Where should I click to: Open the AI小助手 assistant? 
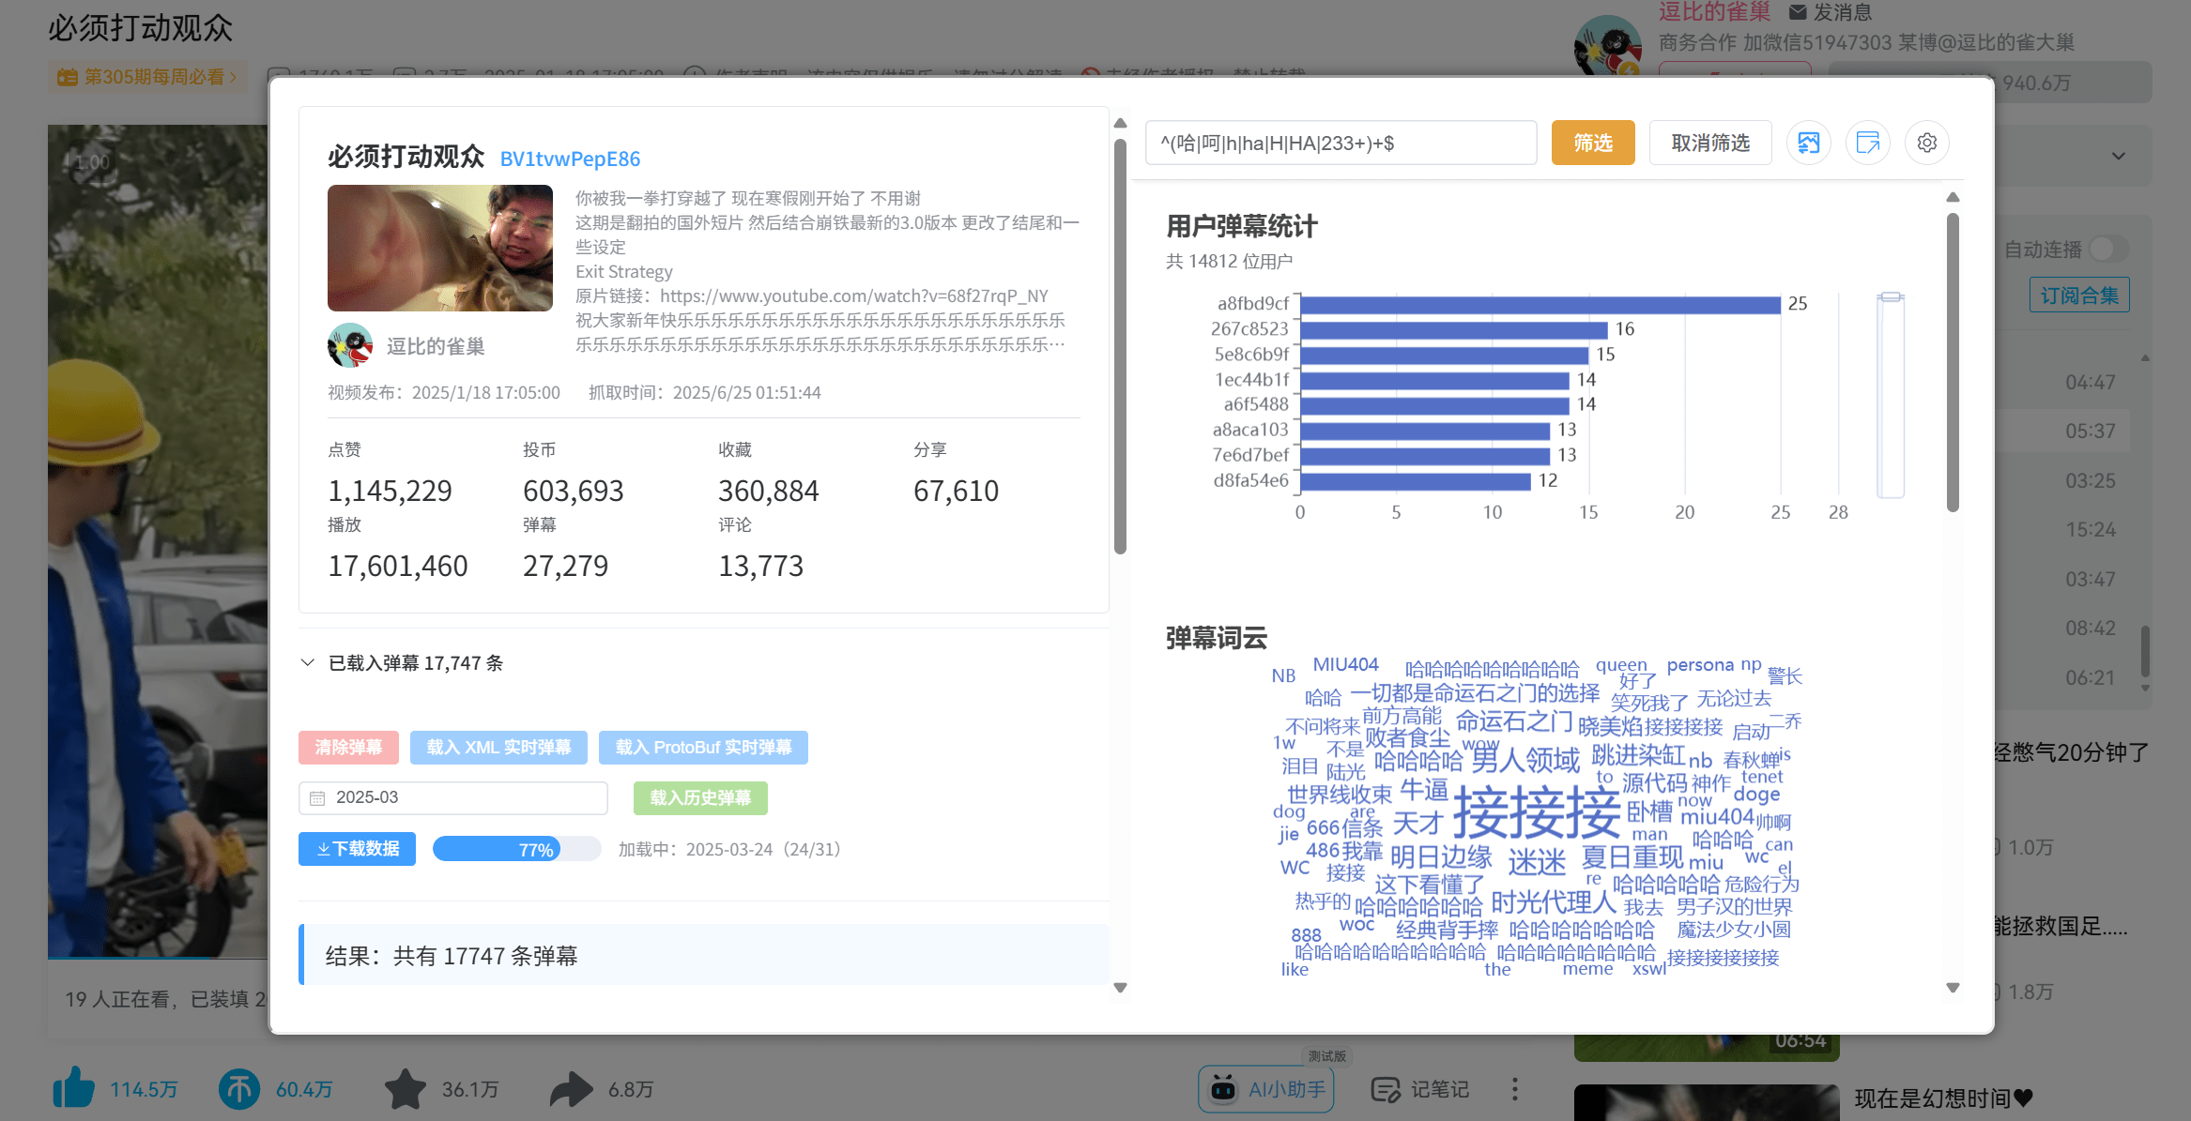point(1265,1089)
